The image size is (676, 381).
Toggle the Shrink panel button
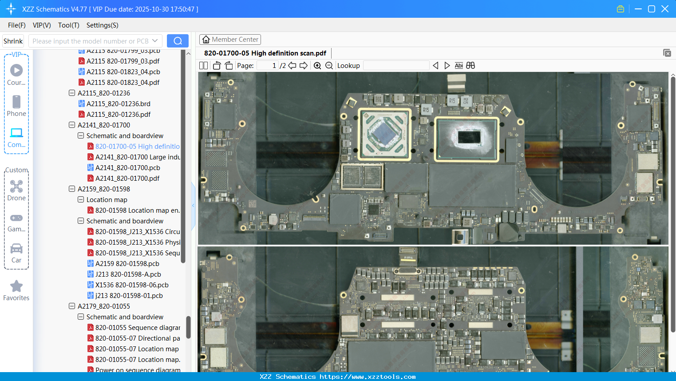tap(13, 41)
